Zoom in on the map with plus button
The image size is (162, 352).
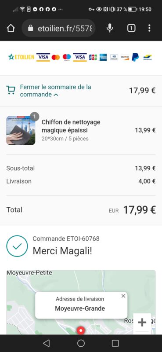[x=142, y=323]
